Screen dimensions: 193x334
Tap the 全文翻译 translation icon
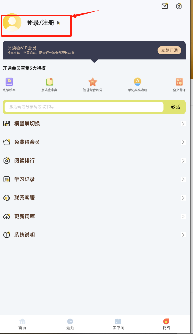click(x=179, y=82)
